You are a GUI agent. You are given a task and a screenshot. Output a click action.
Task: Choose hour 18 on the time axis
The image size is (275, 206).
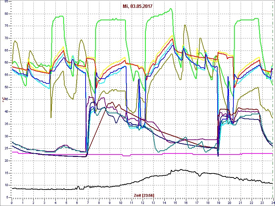coord(208,203)
